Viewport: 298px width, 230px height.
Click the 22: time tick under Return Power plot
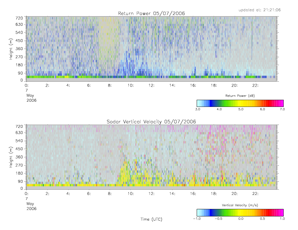point(255,85)
